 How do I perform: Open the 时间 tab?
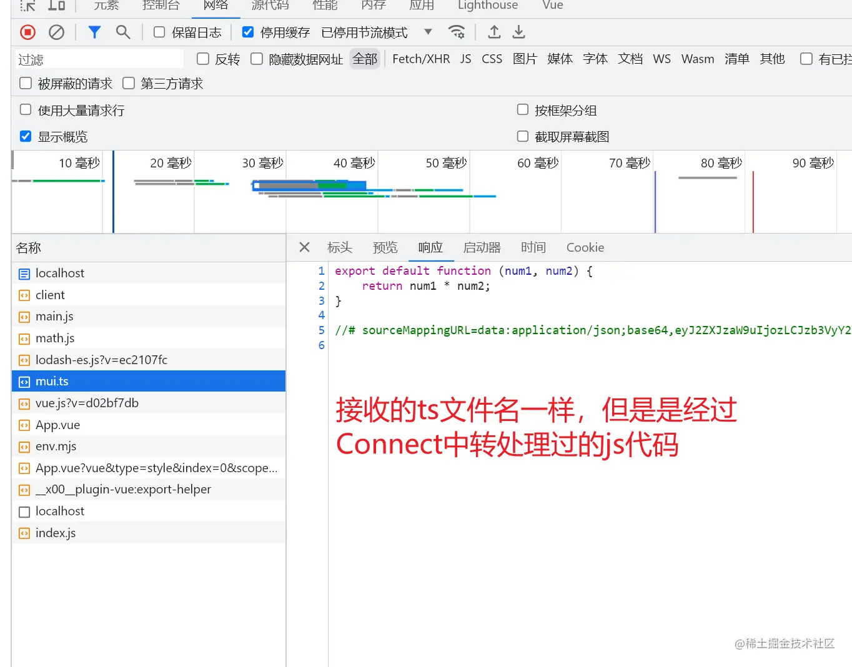pos(533,247)
